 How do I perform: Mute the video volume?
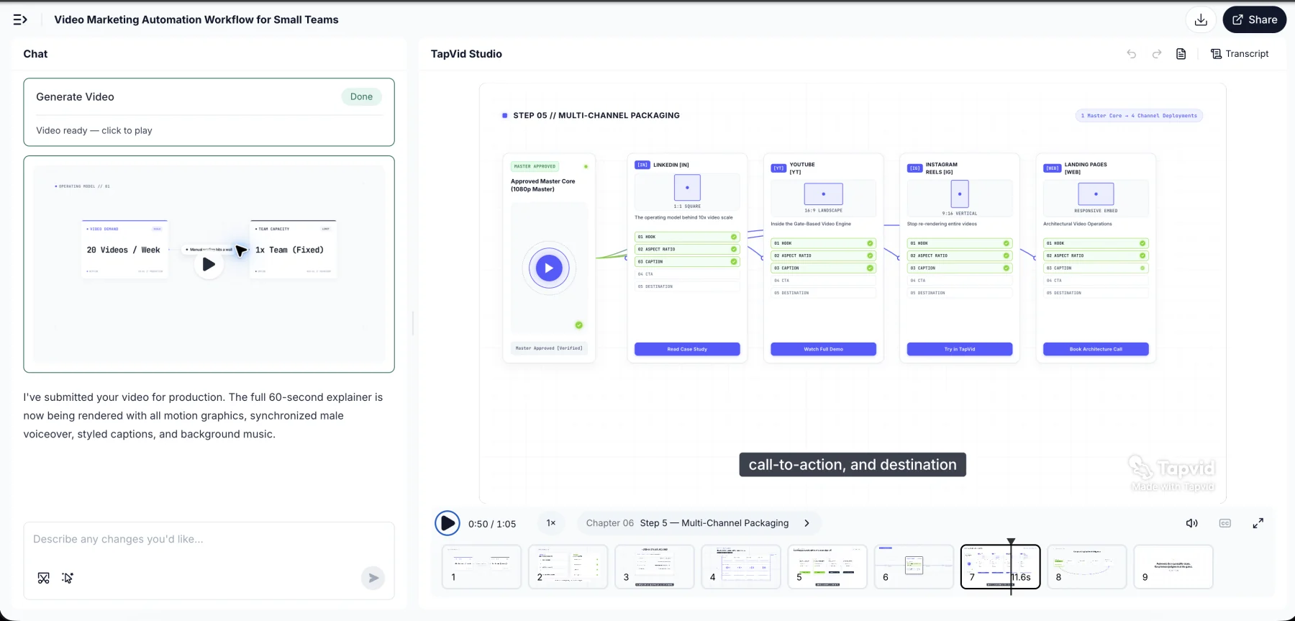(1192, 523)
